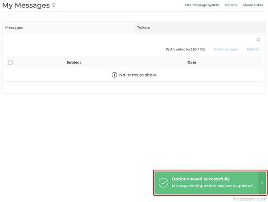This screenshot has width=268, height=202.
Task: Click the No items to show message
Action: (137, 75)
